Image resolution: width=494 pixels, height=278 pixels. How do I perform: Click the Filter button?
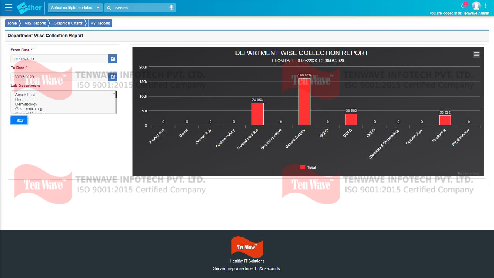click(19, 120)
